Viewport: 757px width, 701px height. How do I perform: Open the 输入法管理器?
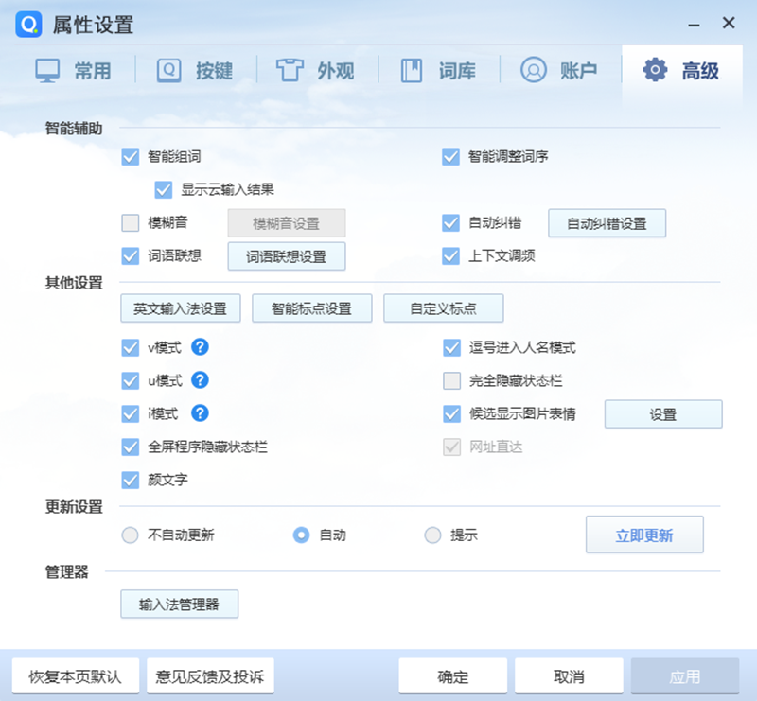(179, 604)
